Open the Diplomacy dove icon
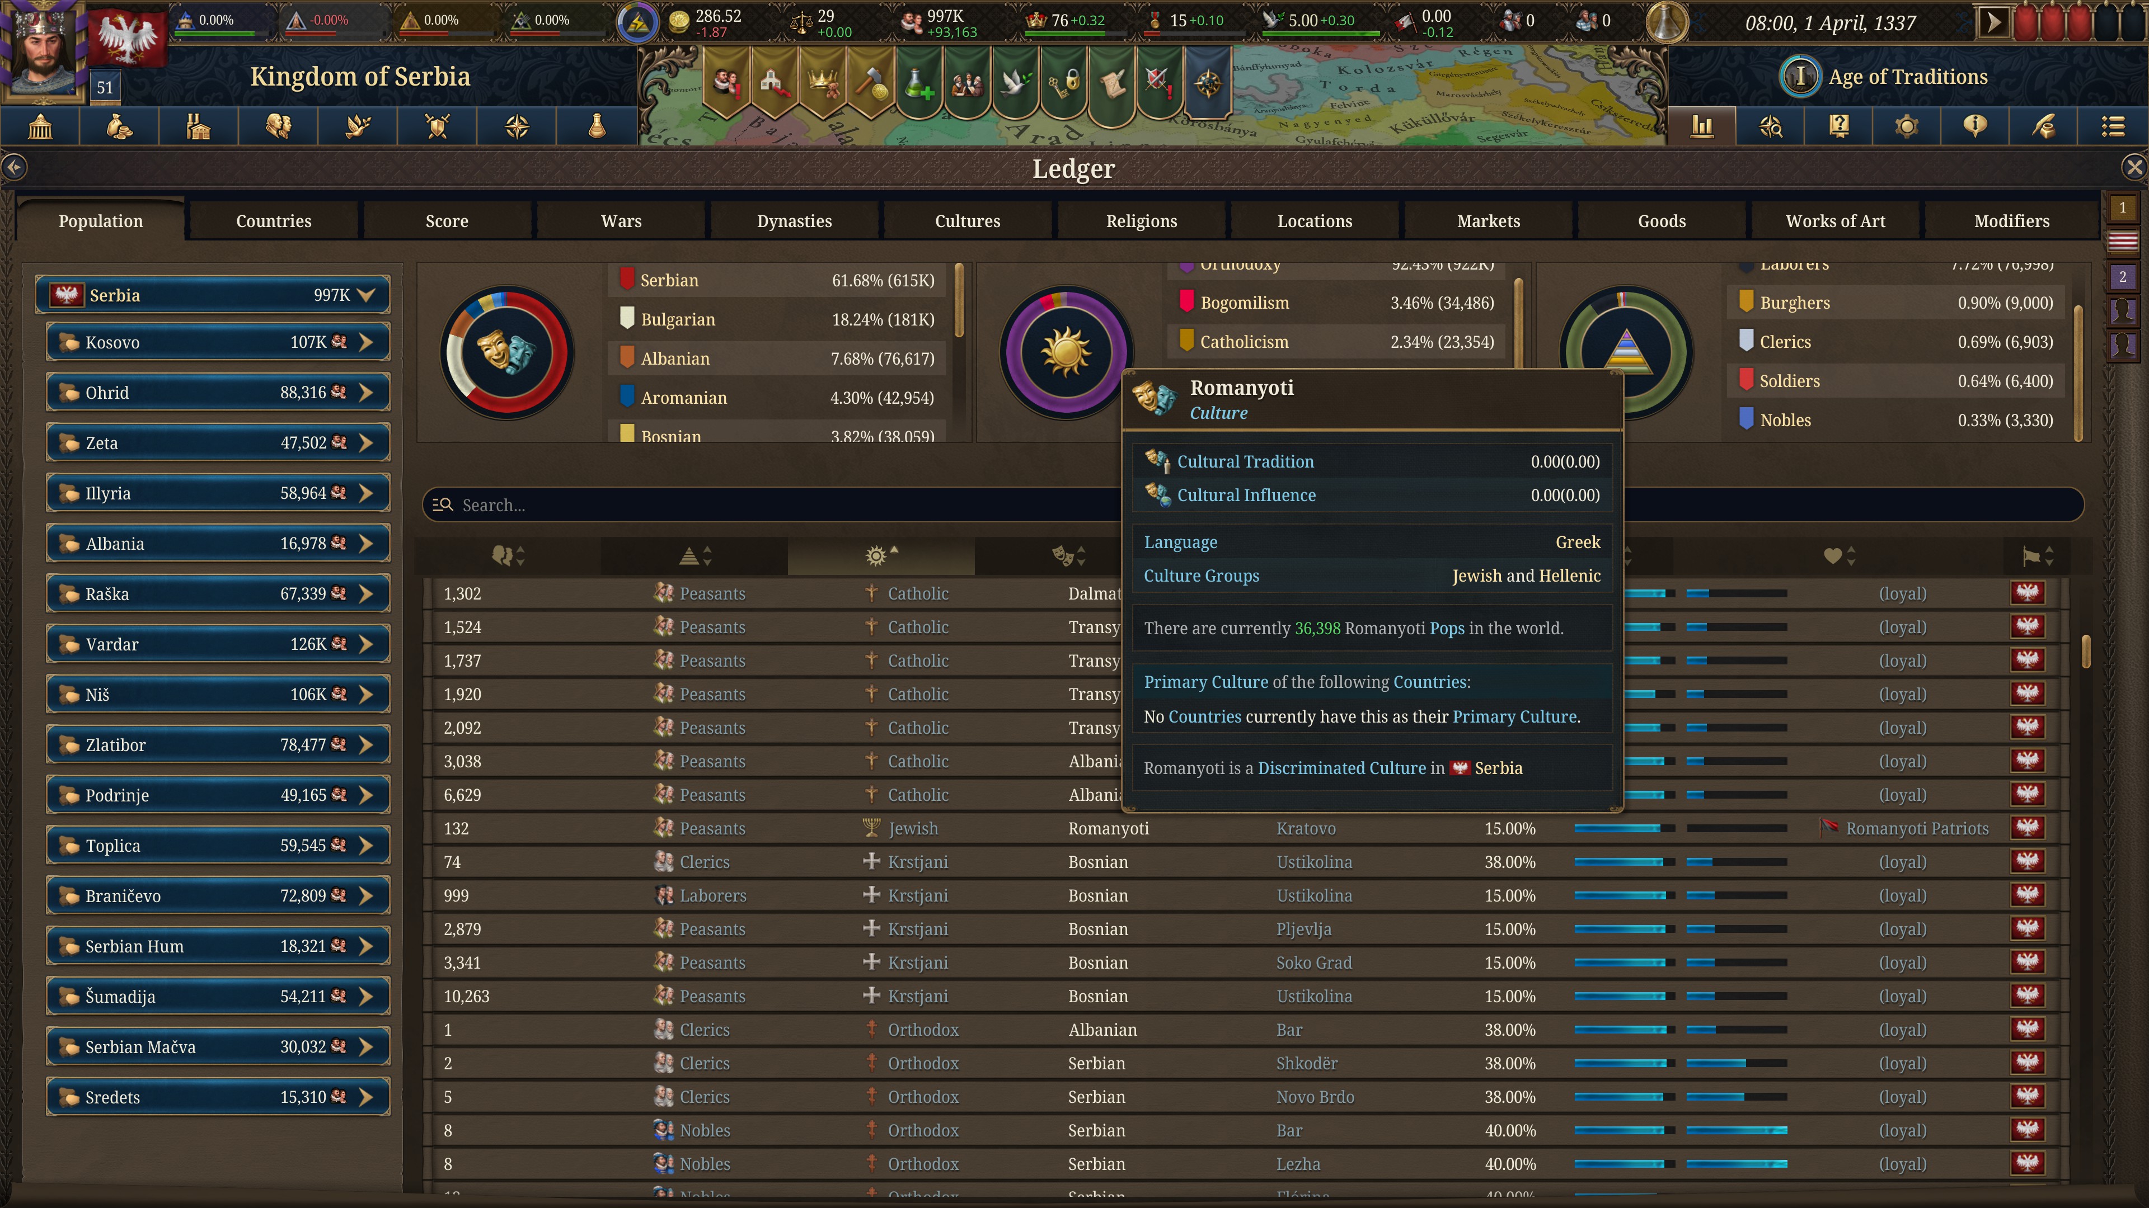The height and width of the screenshot is (1208, 2149). click(358, 127)
